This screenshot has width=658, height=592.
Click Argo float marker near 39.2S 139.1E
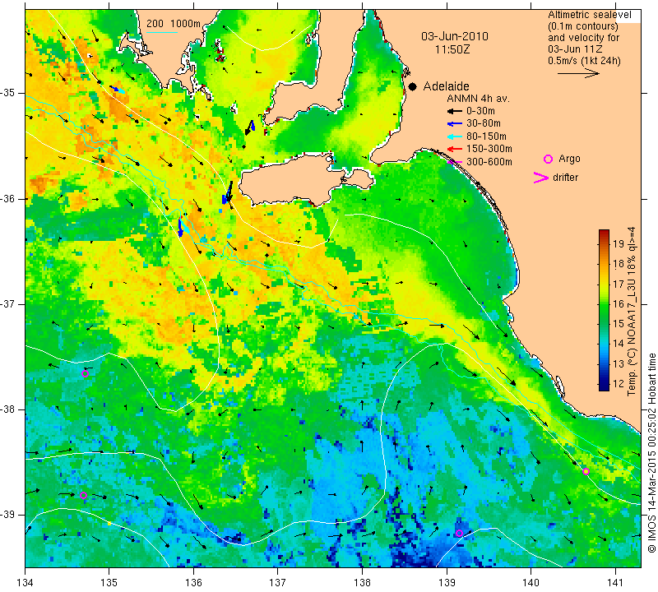point(459,534)
